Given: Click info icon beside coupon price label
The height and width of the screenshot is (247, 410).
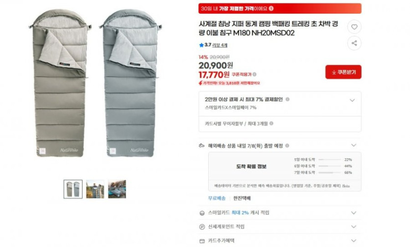Looking at the screenshot, I should pos(254,74).
